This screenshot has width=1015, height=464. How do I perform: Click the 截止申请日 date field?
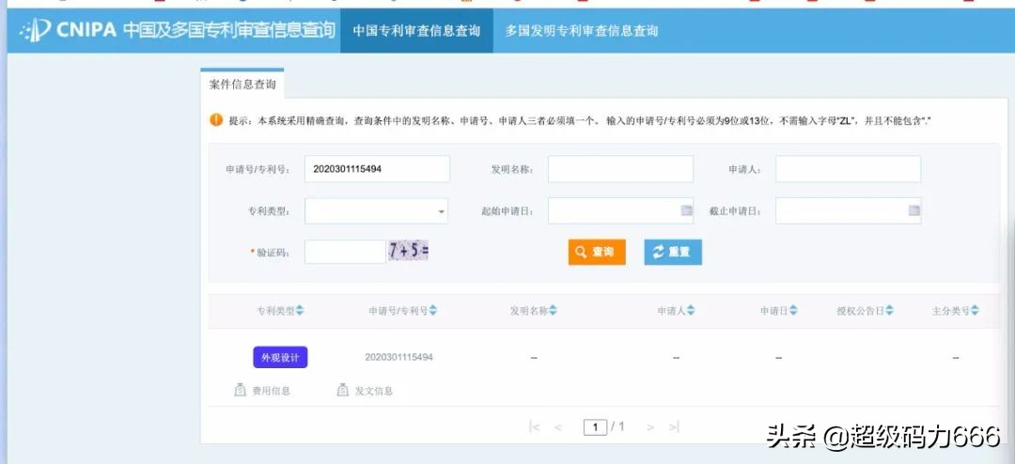point(848,211)
